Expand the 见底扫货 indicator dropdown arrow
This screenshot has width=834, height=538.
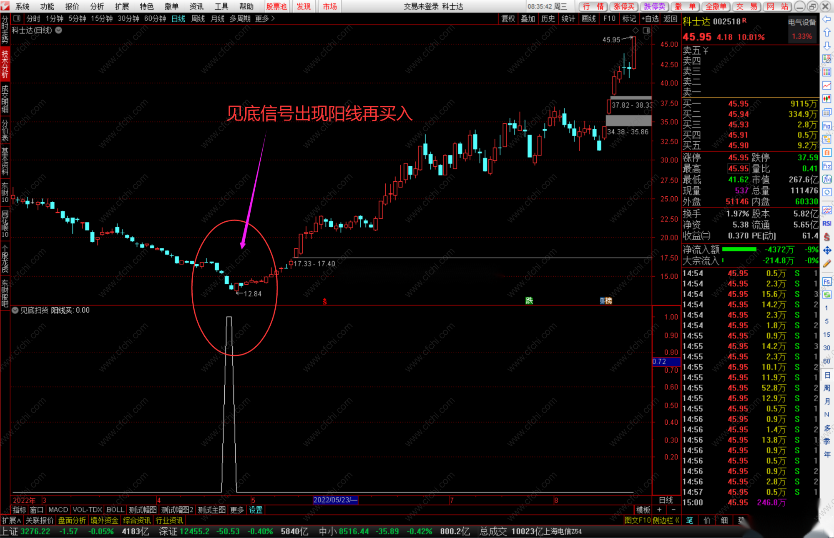click(15, 310)
